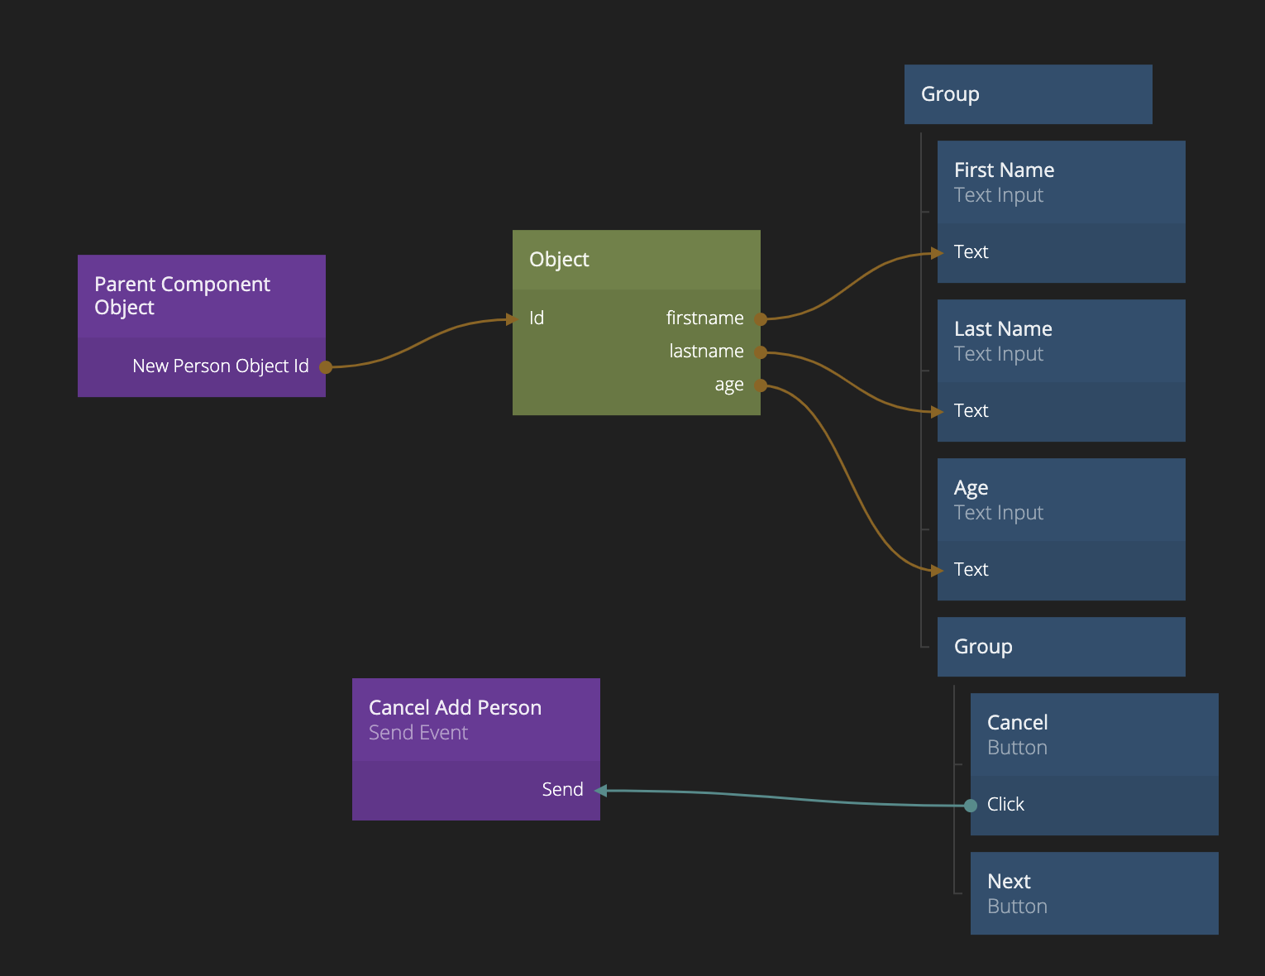Click the age output port dot
This screenshot has height=976, width=1265.
[761, 385]
